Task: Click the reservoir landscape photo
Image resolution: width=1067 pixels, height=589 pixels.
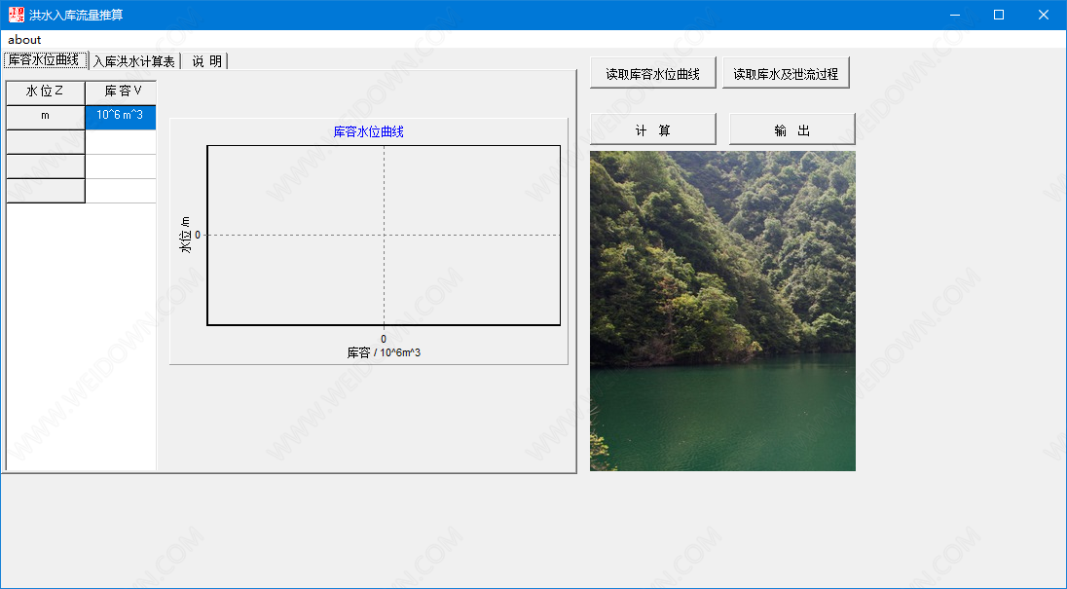Action: click(722, 311)
